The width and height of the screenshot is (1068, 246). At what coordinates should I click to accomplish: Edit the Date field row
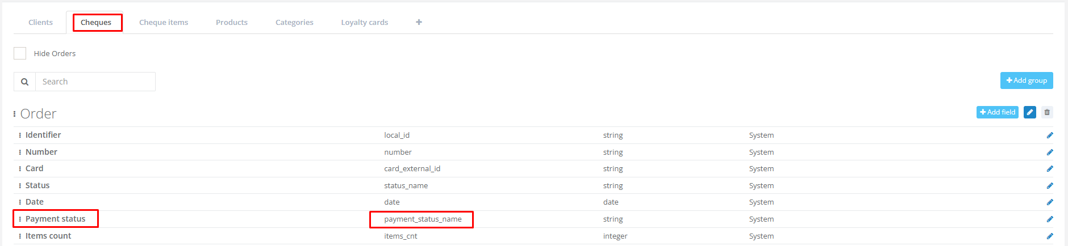tap(1050, 202)
